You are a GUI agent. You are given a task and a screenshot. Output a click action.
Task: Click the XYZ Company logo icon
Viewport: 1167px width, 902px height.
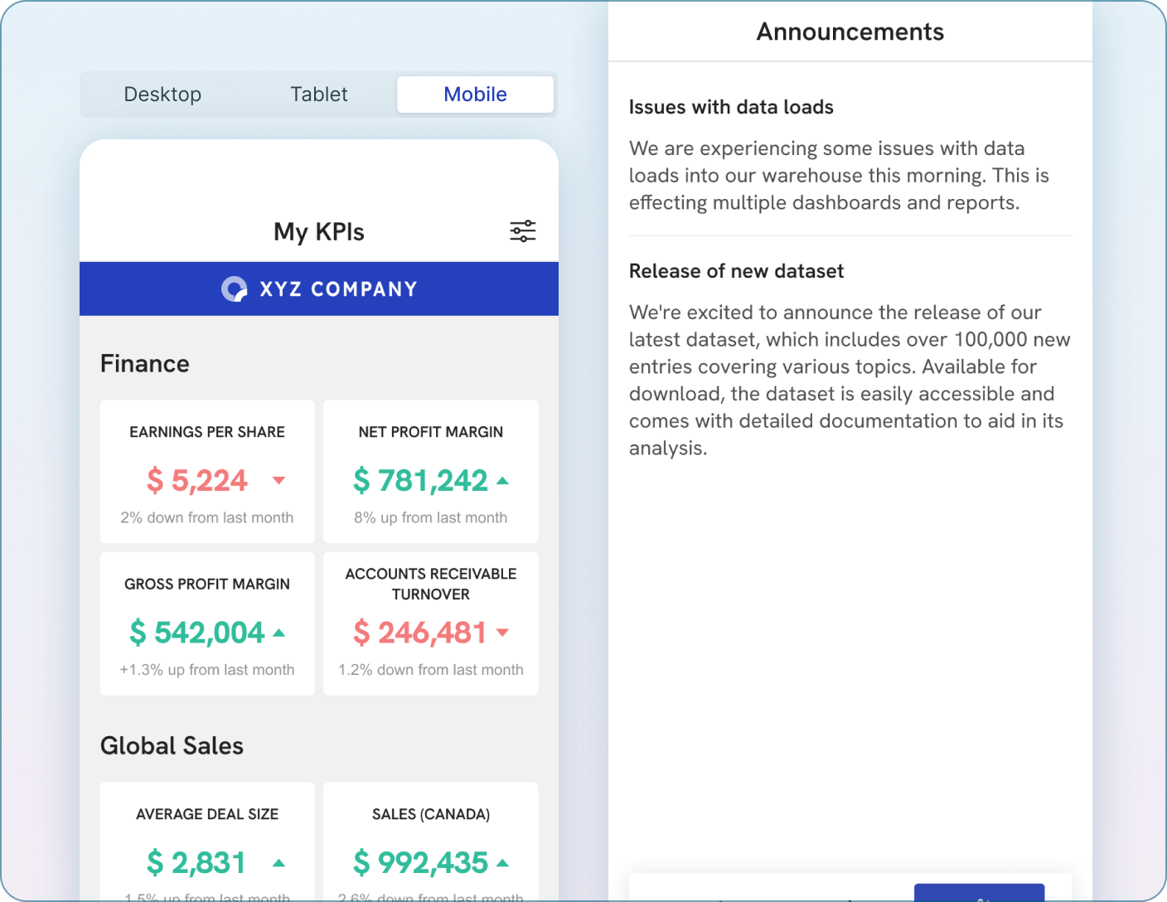(x=235, y=289)
